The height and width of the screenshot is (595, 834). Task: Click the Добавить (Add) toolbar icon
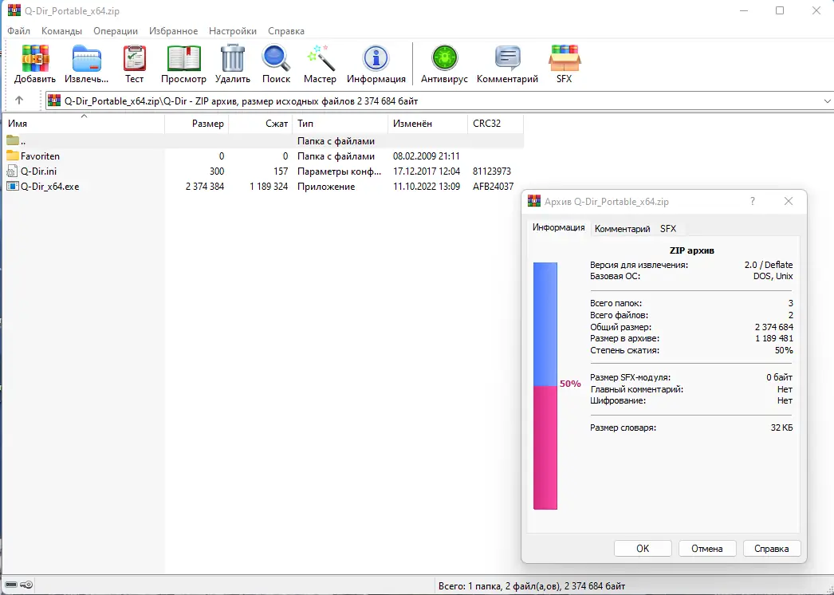pos(35,58)
